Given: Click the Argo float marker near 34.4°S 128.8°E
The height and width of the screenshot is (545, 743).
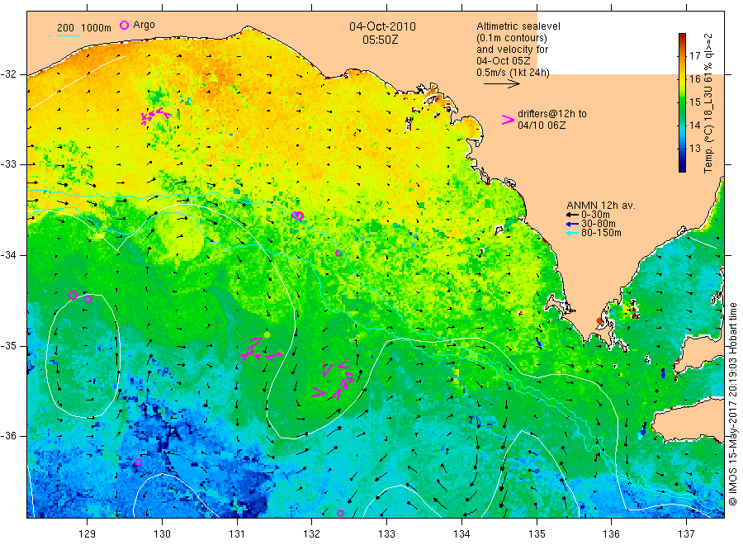Looking at the screenshot, I should (73, 296).
